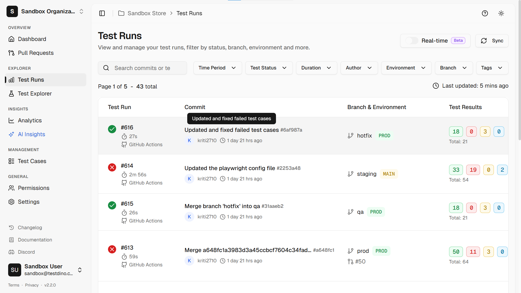
Task: Enable the Real-time toggle switch
Action: pos(412,41)
